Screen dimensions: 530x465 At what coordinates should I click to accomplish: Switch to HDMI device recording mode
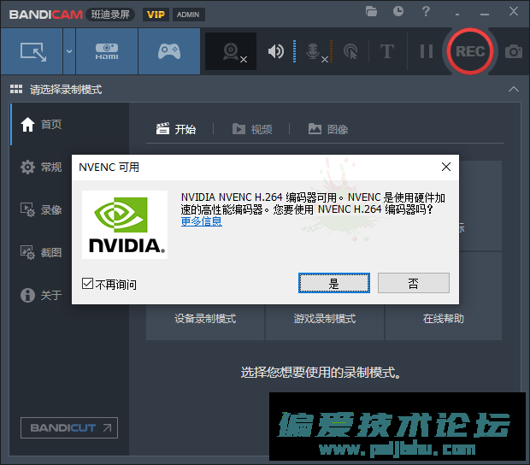pos(106,51)
